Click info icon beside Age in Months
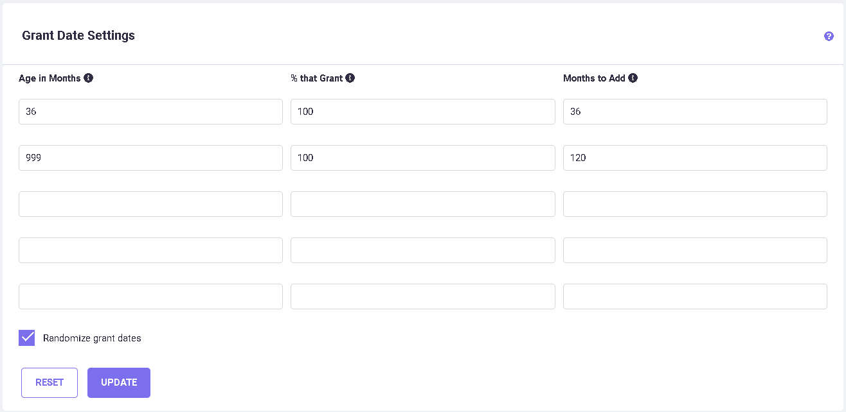Viewport: 846px width, 412px height. 89,78
